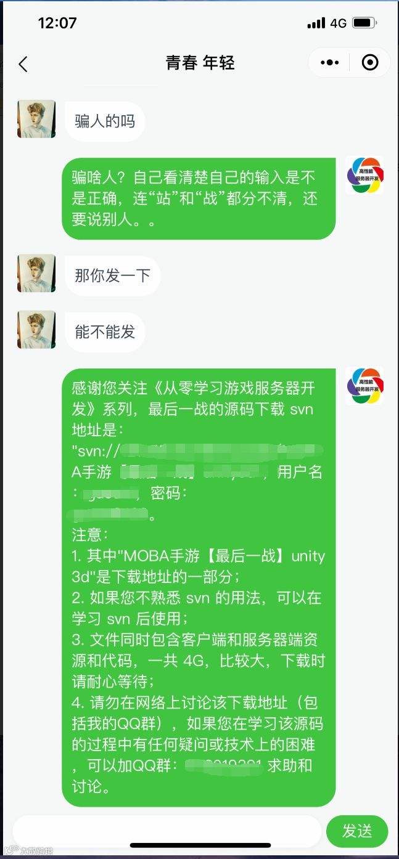Tap the avatar beside '那你发一下'
399x859 pixels.
coord(36,274)
